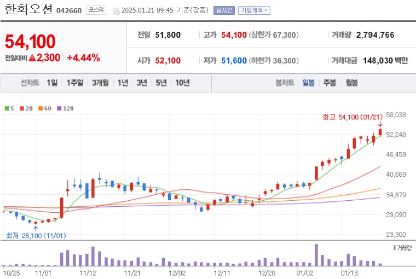Click the 실시간 realtime button
The height and width of the screenshot is (279, 416).
point(224,10)
